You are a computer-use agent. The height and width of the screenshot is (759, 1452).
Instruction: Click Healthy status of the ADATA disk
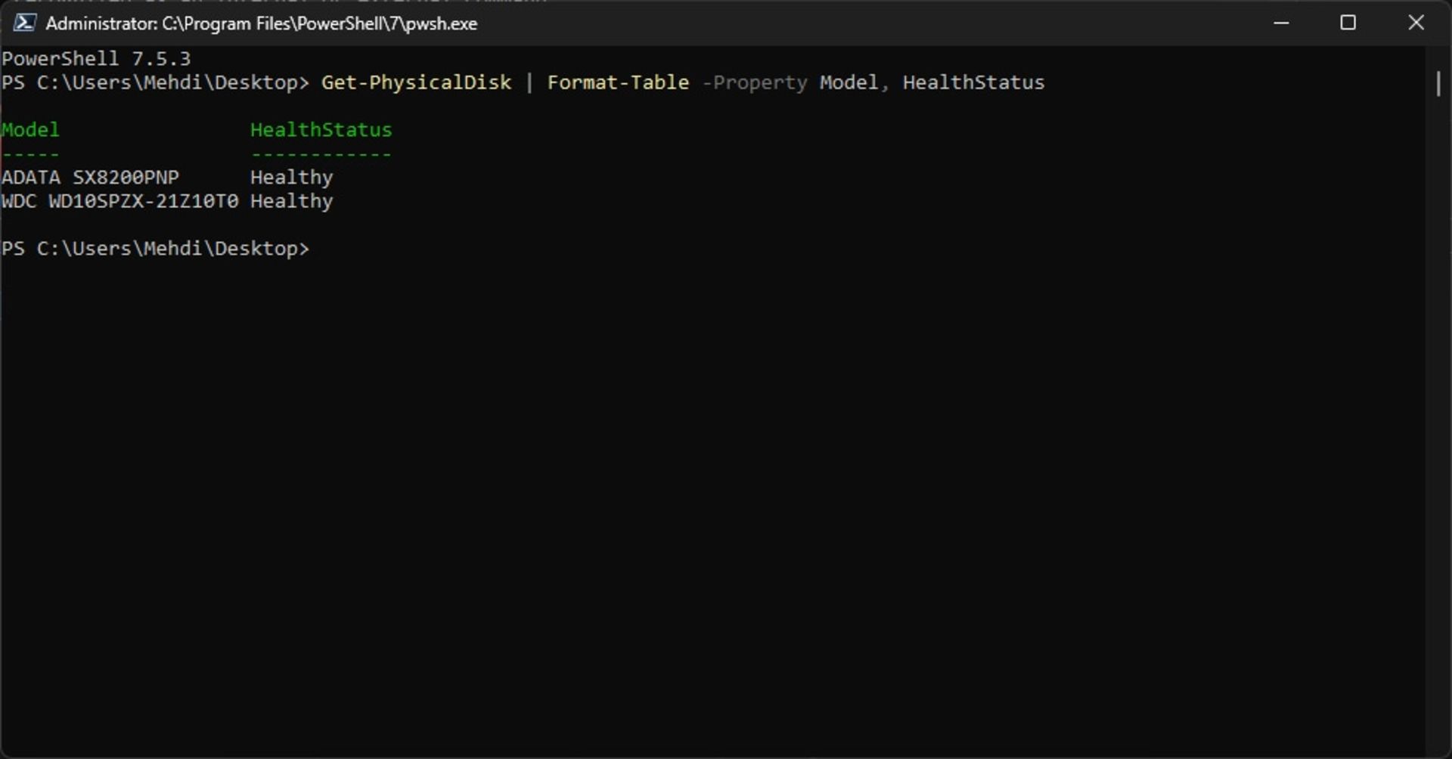click(291, 178)
